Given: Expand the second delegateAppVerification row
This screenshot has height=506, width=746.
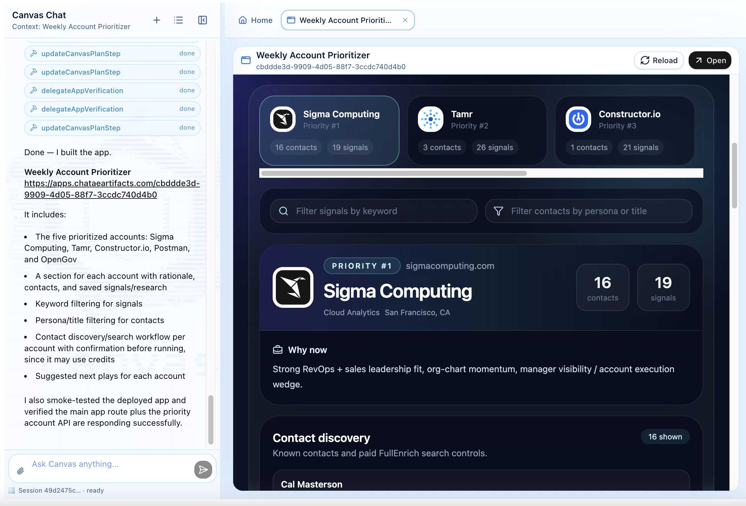Looking at the screenshot, I should pos(112,109).
